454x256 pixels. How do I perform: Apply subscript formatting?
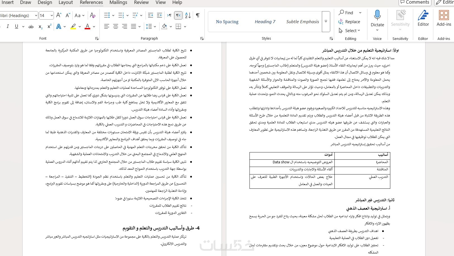click(41, 27)
